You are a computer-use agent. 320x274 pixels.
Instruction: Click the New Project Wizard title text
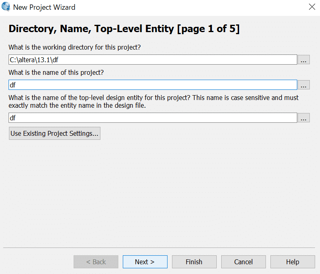(44, 7)
